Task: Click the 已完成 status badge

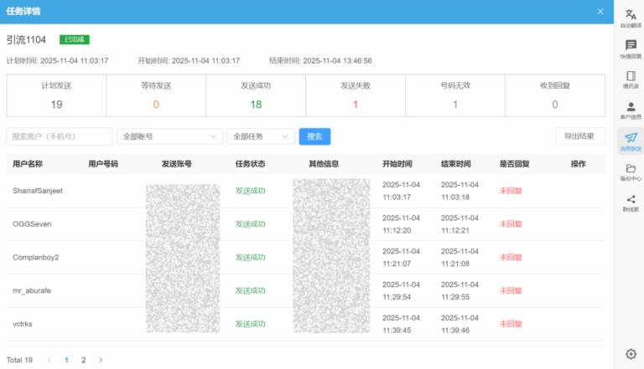Action: pos(75,39)
